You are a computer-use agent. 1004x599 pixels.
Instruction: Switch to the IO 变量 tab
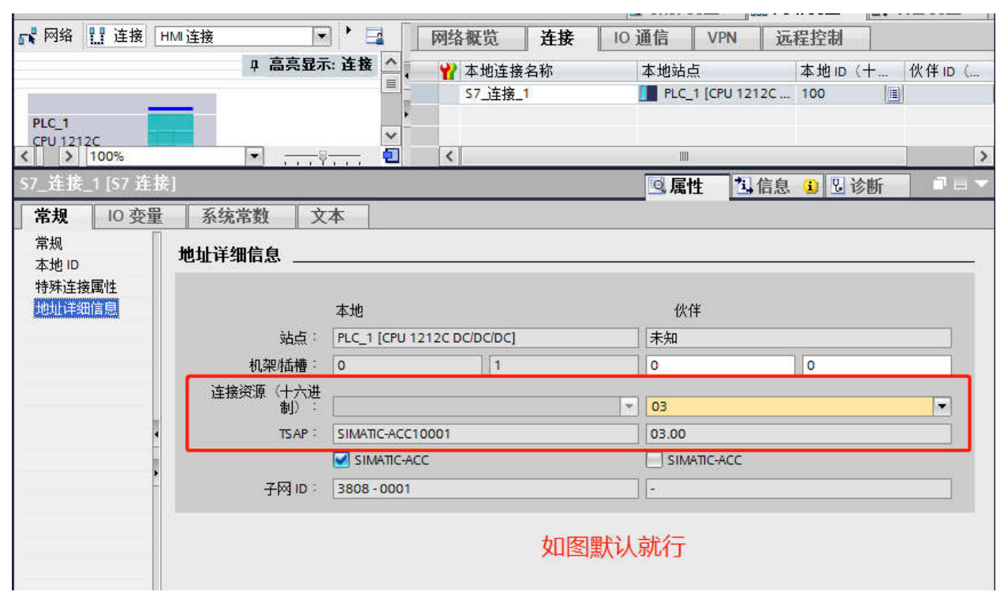(x=136, y=215)
